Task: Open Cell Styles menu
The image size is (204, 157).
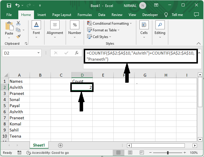Action: 99,37
